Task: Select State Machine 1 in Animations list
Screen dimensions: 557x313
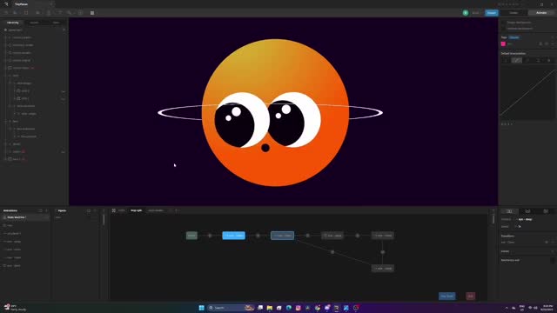Action: tap(25, 217)
